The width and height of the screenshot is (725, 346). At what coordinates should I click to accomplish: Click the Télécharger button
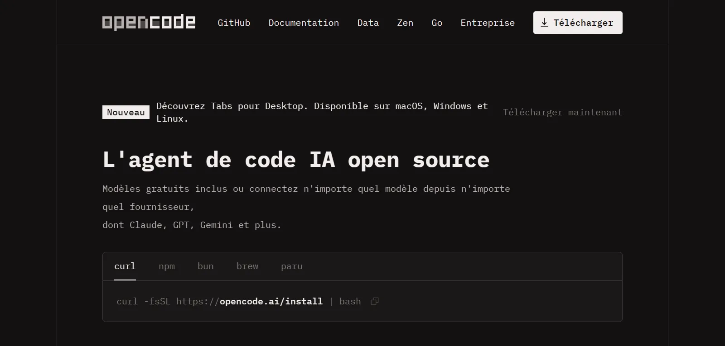tap(578, 23)
